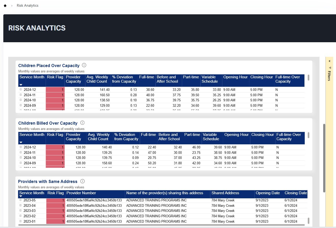The height and width of the screenshot is (228, 336).
Task: Click Shared Address column header
Action: [225, 193]
